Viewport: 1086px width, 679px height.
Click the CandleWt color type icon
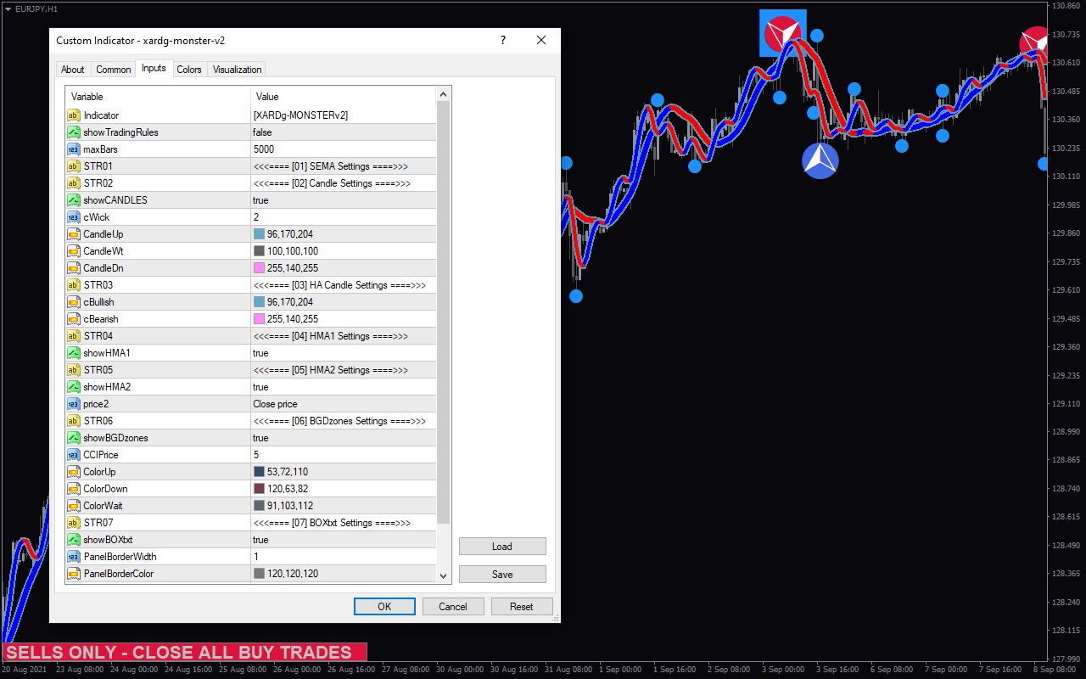point(73,251)
